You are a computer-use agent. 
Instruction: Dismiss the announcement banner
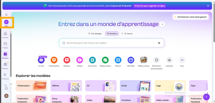[x=208, y=6]
